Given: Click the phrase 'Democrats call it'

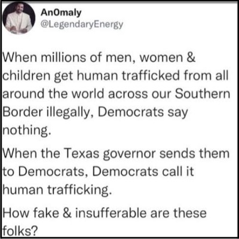Looking at the screenshot, I should tap(143, 171).
